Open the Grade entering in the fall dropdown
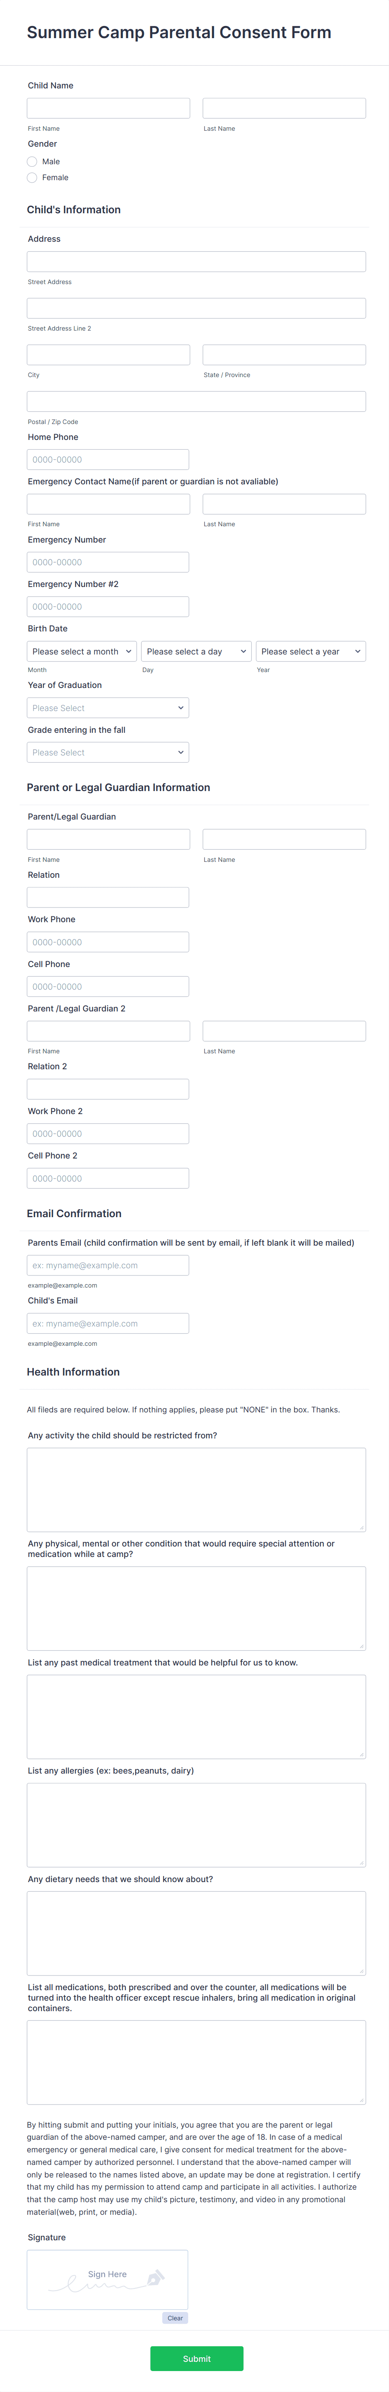 coord(107,752)
